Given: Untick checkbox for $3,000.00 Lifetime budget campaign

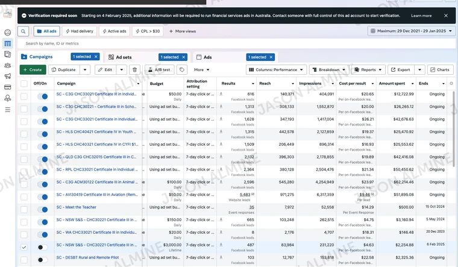Looking at the screenshot, I should coord(24,247).
